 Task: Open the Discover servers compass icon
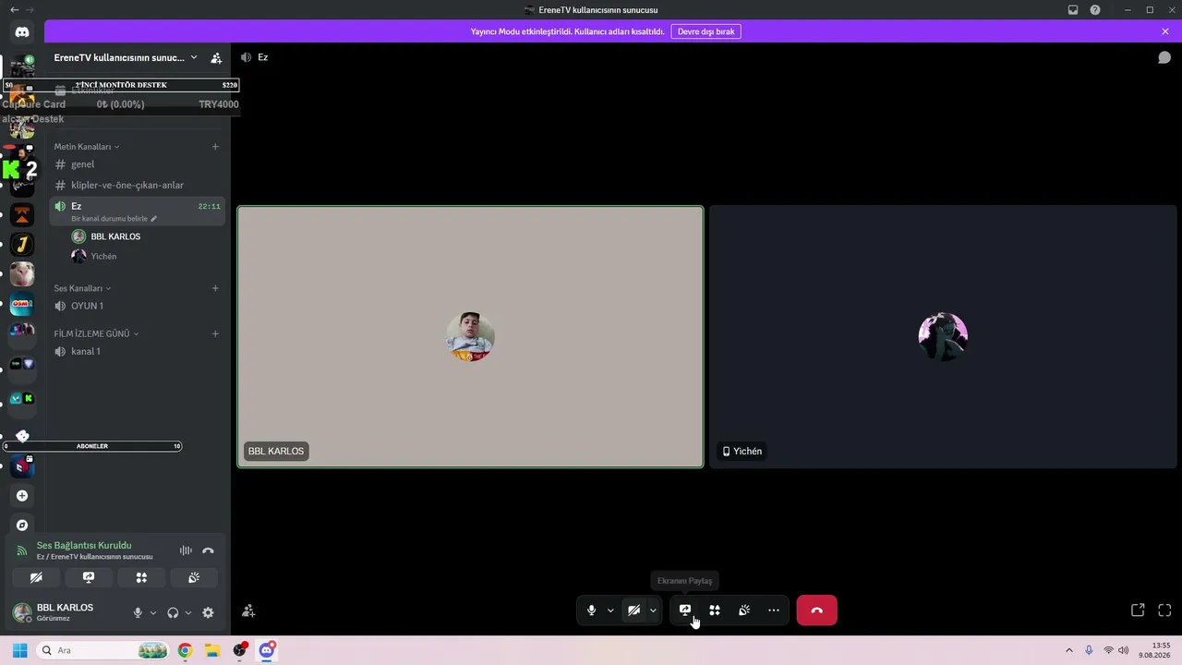[22, 526]
